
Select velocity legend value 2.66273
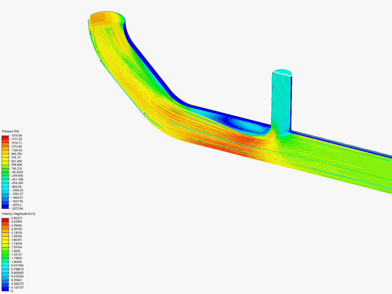pos(17,218)
